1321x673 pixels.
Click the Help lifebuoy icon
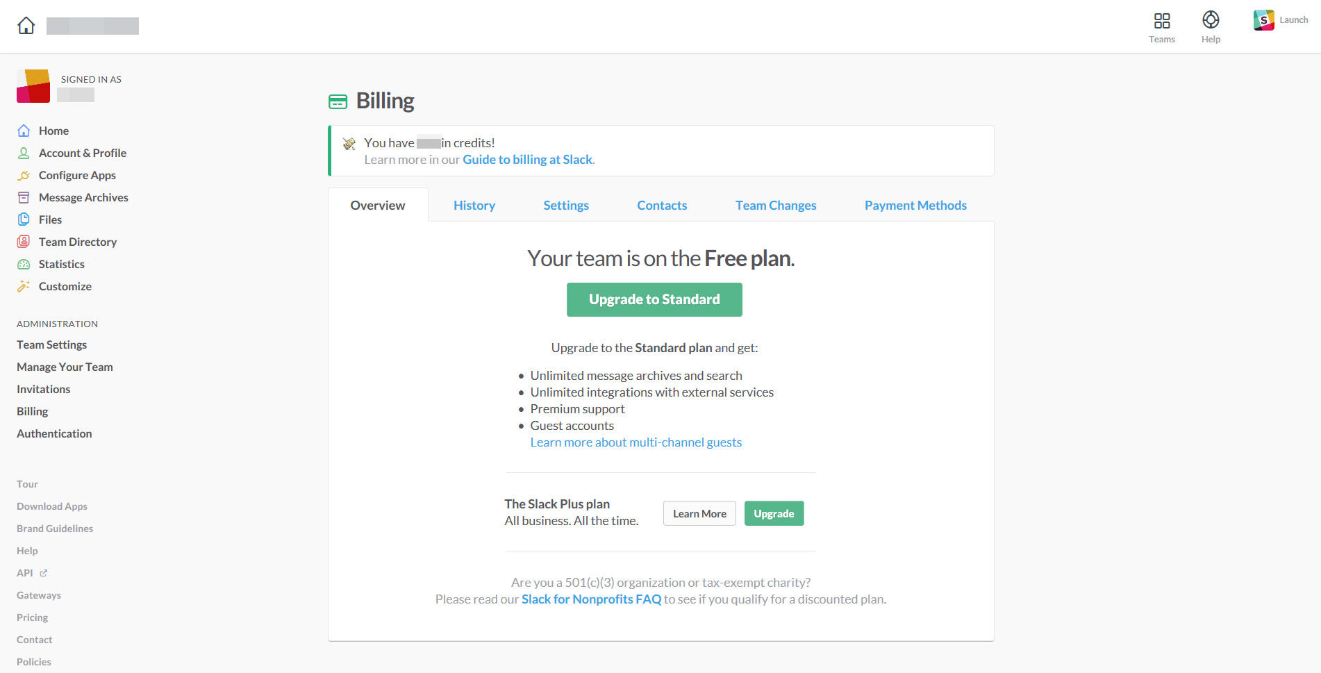tap(1211, 20)
